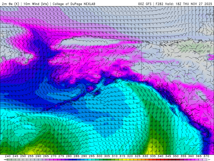The height and width of the screenshot is (161, 214).
Task: Click the 370 value on the color scale
Action: (x=206, y=156)
